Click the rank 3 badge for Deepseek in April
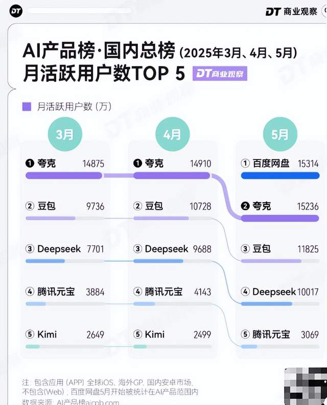The width and height of the screenshot is (327, 405). [x=137, y=249]
